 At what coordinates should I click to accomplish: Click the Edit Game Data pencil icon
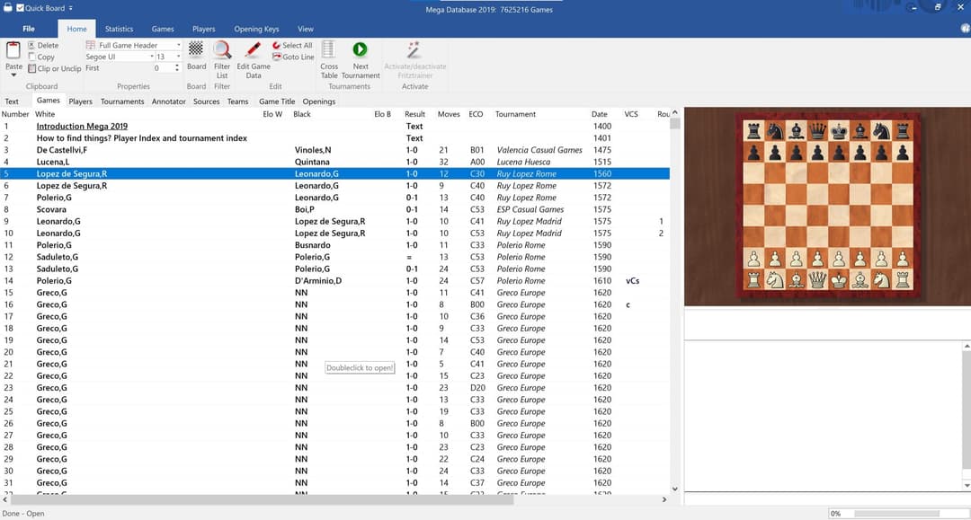pyautogui.click(x=253, y=49)
